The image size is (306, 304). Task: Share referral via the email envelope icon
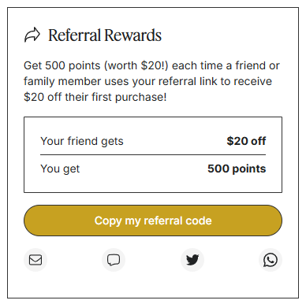35,260
